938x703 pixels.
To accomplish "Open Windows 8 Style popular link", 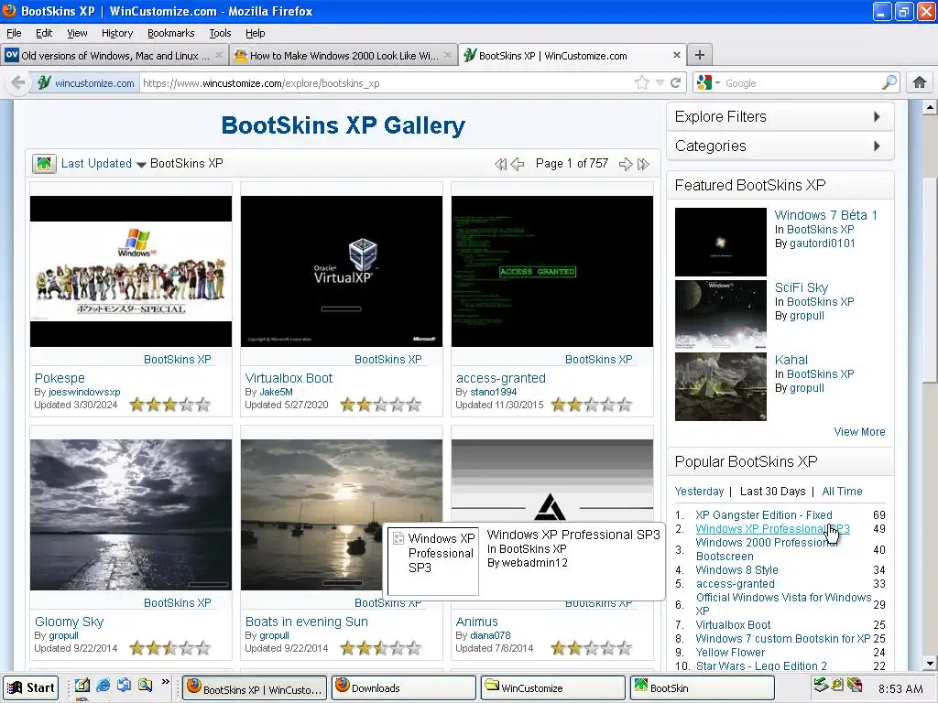I will tap(736, 569).
